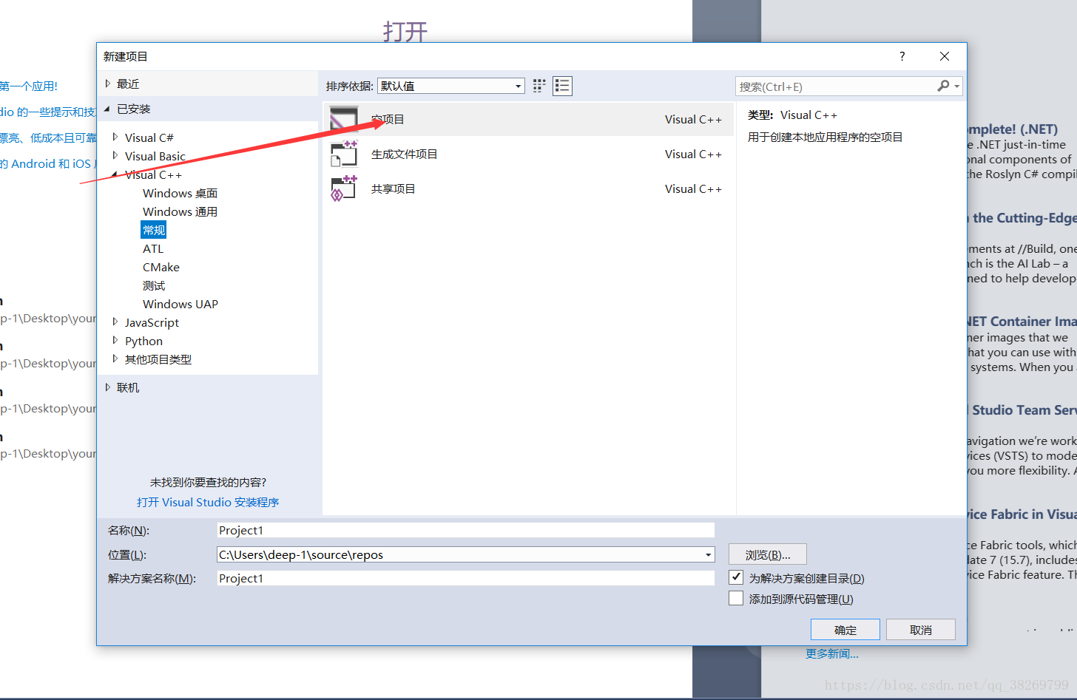Image resolution: width=1077 pixels, height=700 pixels.
Task: Select the 空项目 template icon
Action: tap(344, 119)
